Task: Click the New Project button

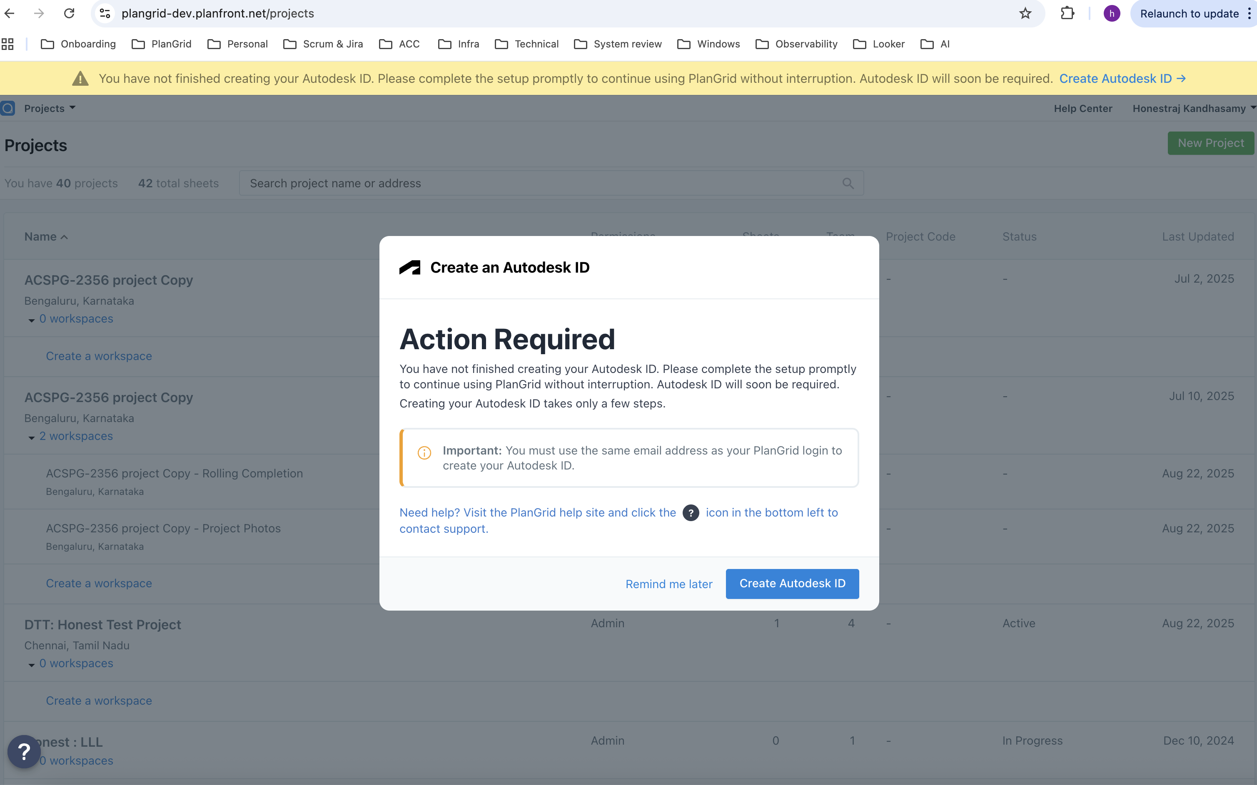Action: click(x=1210, y=143)
